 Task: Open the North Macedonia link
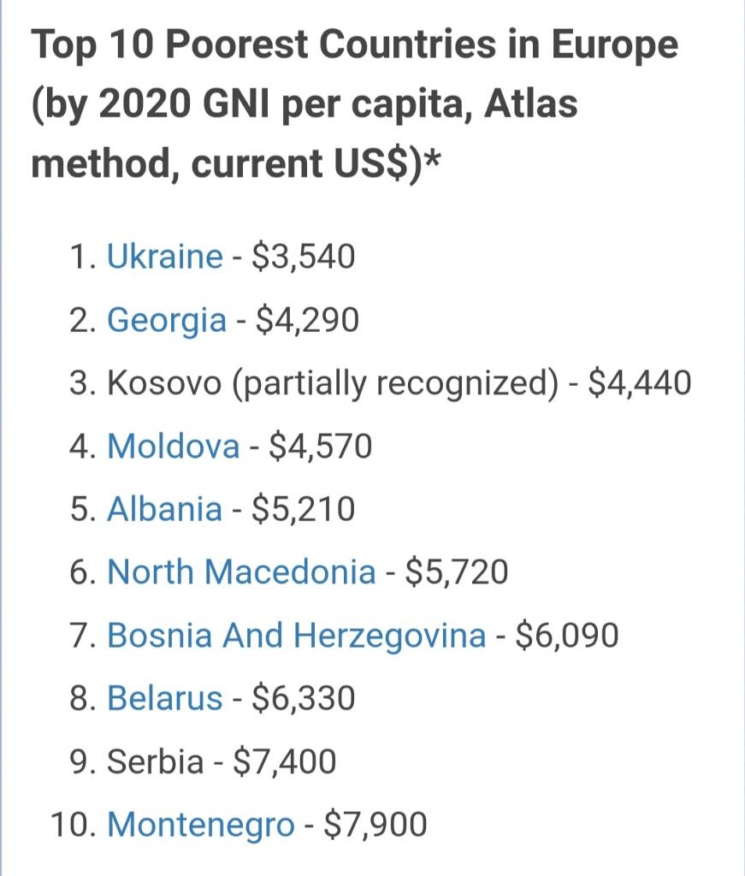pos(241,572)
